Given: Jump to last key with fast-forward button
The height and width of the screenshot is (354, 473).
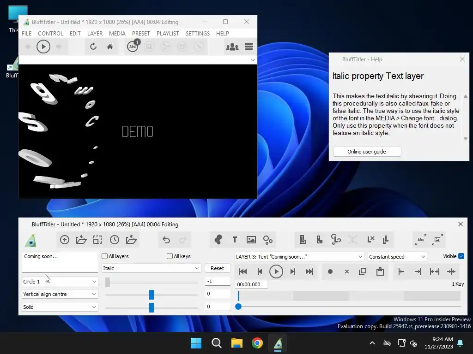Looking at the screenshot, I should (x=309, y=271).
